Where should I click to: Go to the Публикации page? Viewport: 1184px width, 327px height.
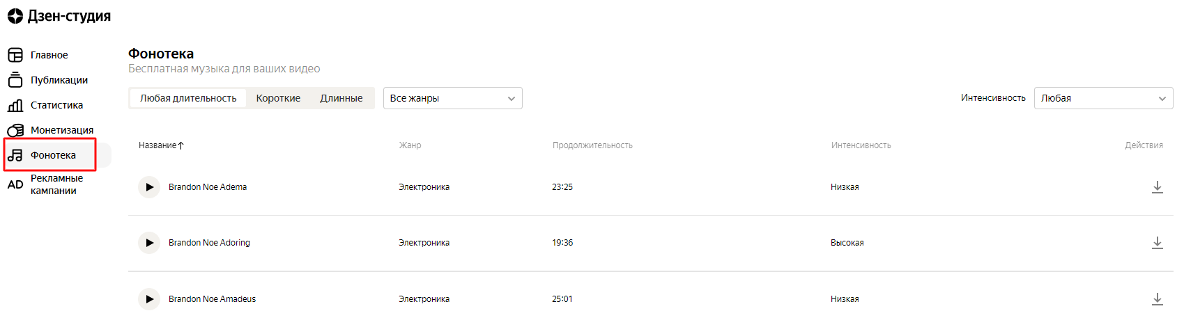tap(59, 80)
